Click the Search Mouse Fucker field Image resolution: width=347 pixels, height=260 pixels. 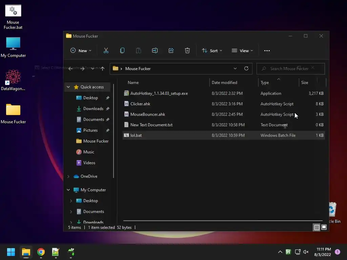tap(290, 68)
